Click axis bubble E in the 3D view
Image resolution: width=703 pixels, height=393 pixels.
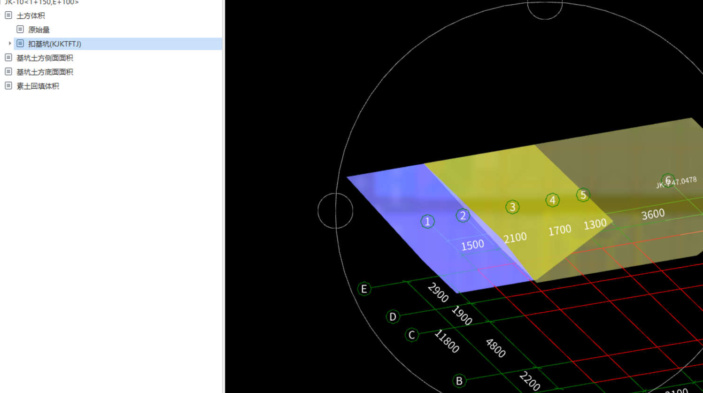[364, 289]
